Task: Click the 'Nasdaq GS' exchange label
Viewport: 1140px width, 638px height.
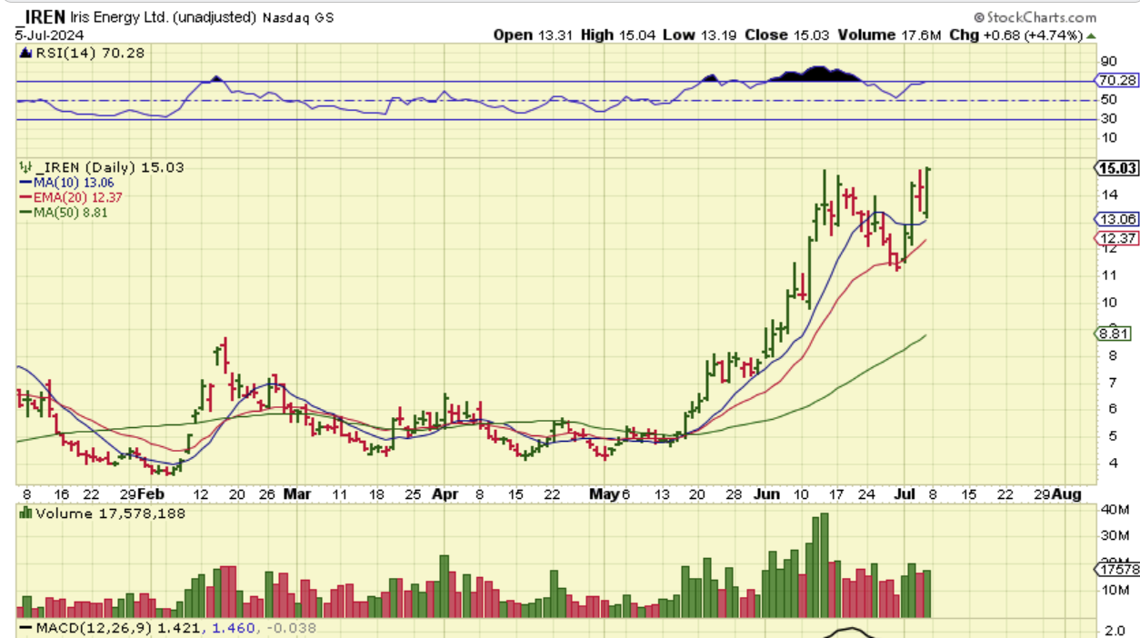Action: pos(296,17)
